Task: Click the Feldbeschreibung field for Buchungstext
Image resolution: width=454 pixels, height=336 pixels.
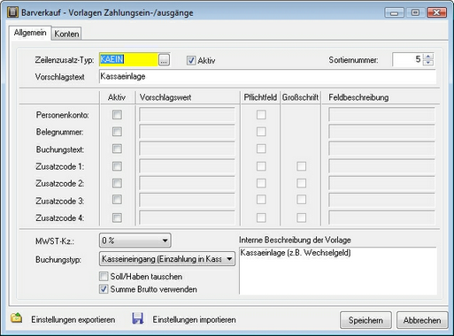Action: point(381,149)
